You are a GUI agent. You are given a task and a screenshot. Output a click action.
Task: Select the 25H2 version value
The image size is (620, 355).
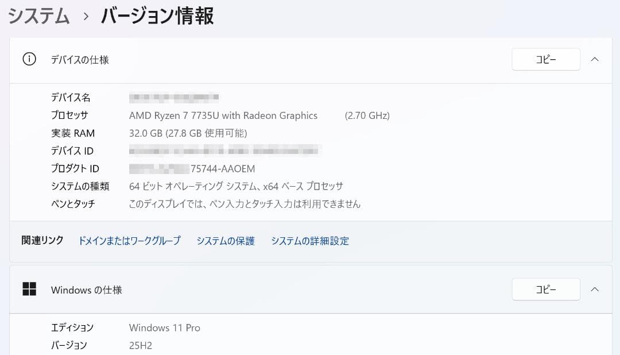[x=141, y=345]
